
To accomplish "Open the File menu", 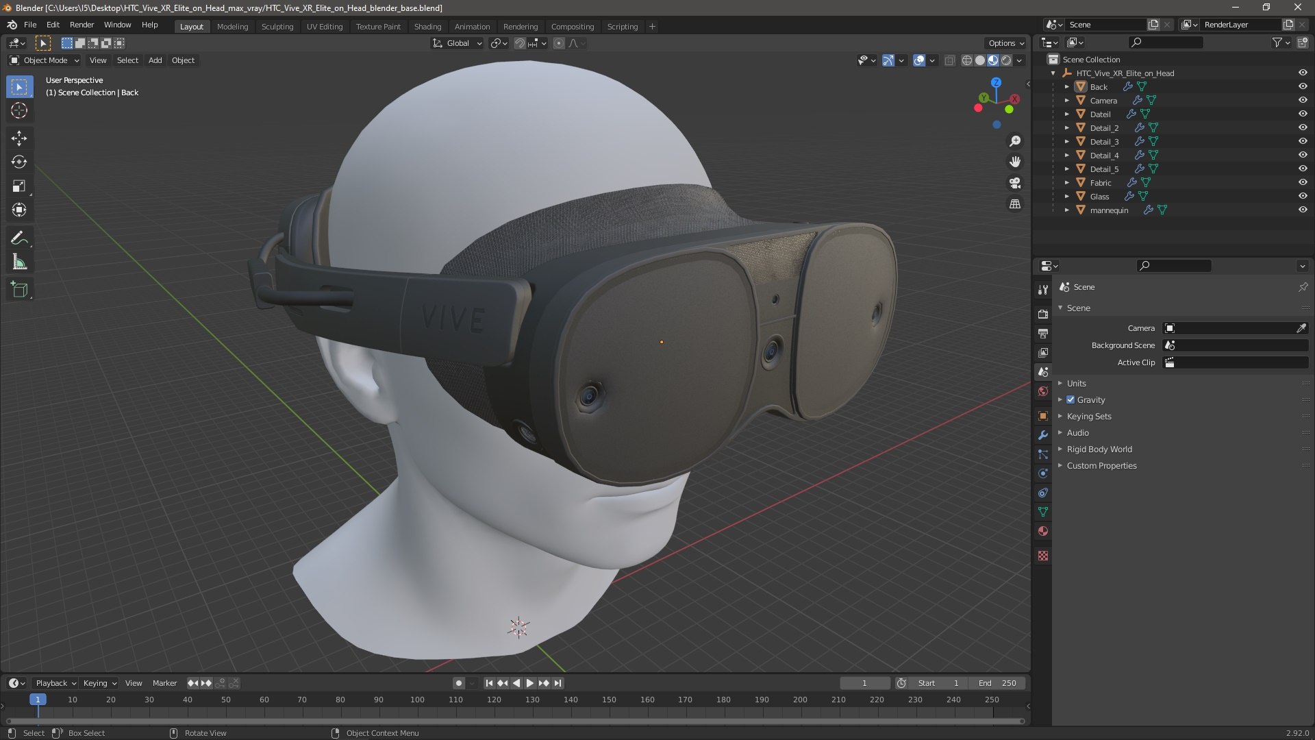I will click(x=30, y=25).
